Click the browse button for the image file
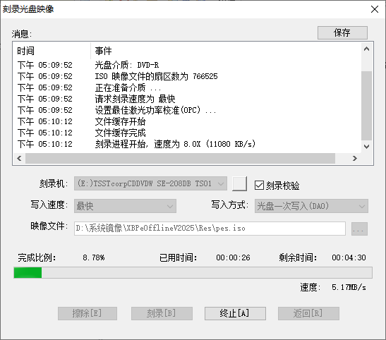386x340 pixels. click(x=359, y=229)
